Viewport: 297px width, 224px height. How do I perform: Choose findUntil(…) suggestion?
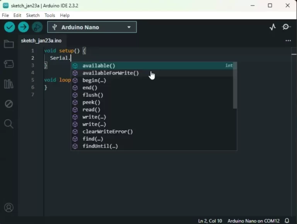(x=152, y=146)
